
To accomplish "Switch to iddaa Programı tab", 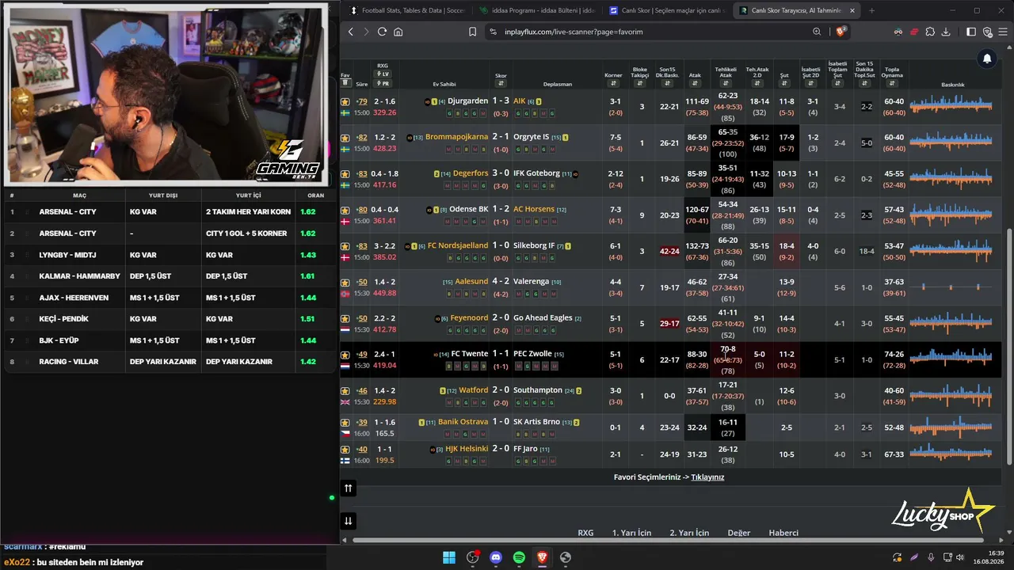I will coord(537,11).
